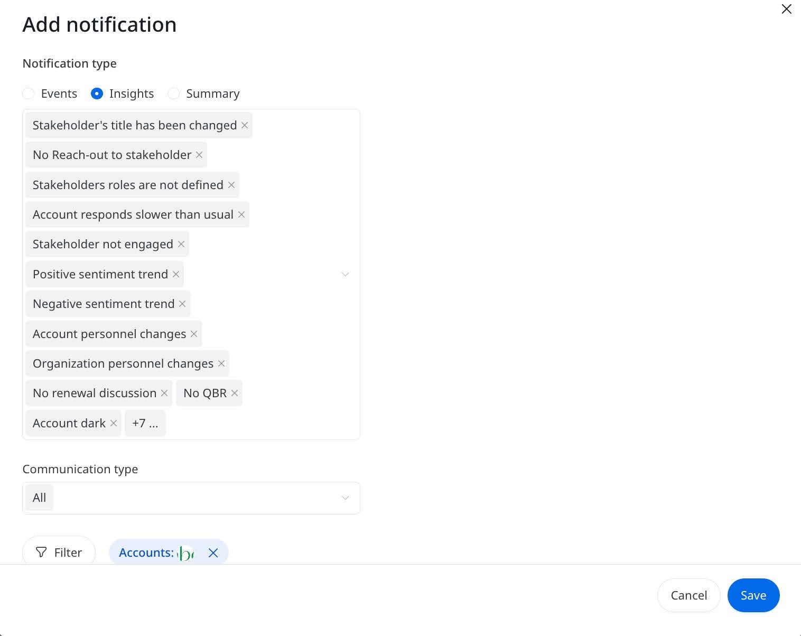The width and height of the screenshot is (801, 636).
Task: Select the Insights radio button
Action: 97,93
